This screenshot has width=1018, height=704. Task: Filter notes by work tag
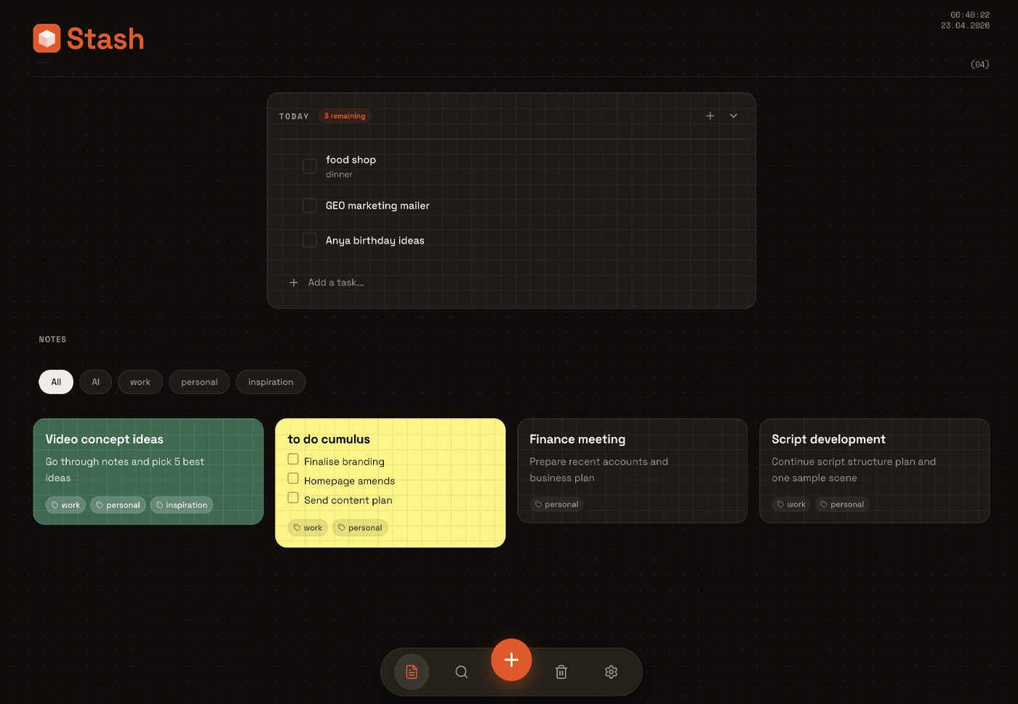(140, 382)
